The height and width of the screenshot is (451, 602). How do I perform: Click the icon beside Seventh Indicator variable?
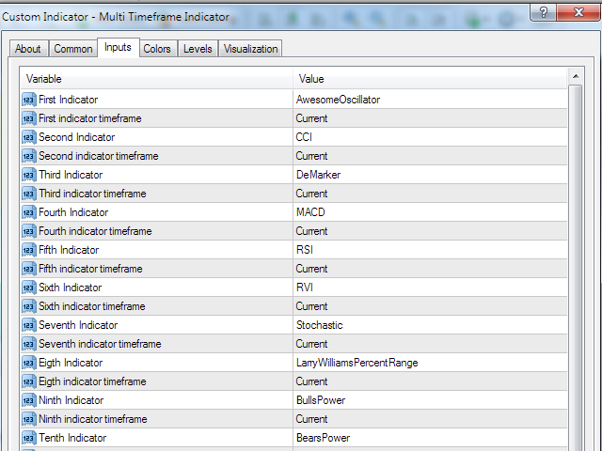tap(28, 325)
